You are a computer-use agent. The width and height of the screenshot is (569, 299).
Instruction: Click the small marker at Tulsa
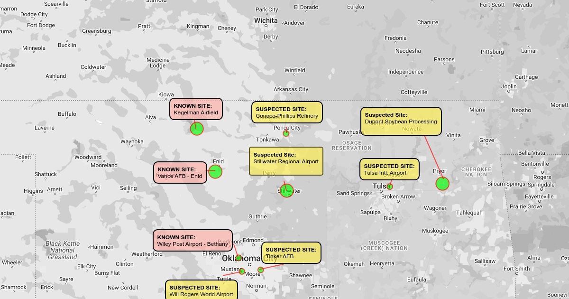click(x=390, y=187)
